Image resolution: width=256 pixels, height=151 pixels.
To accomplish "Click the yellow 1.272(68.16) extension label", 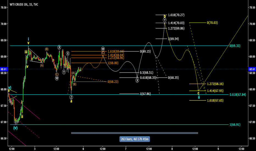I will 215,84.
